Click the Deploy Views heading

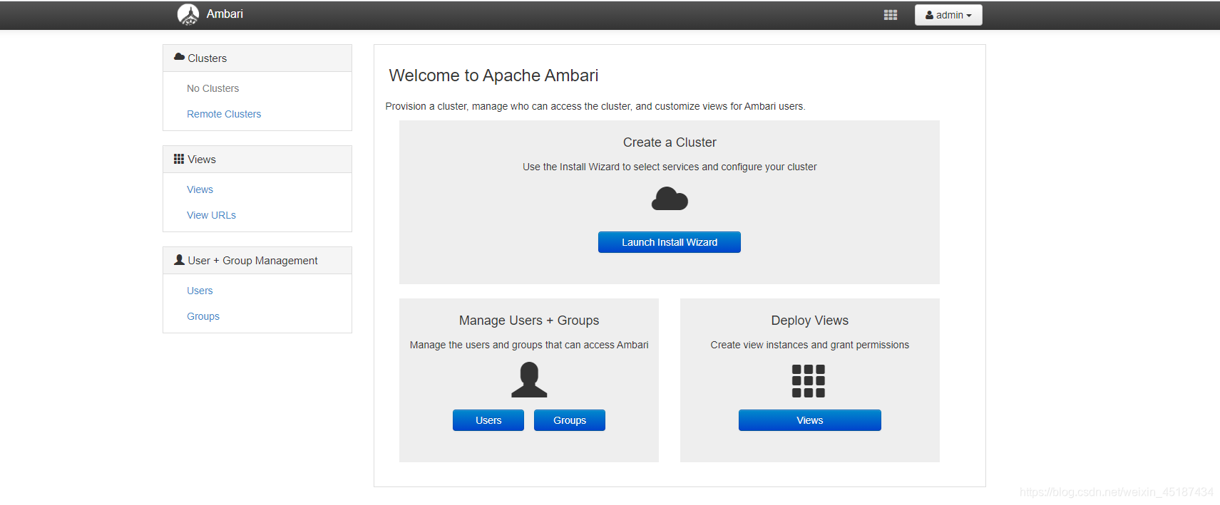coord(810,321)
